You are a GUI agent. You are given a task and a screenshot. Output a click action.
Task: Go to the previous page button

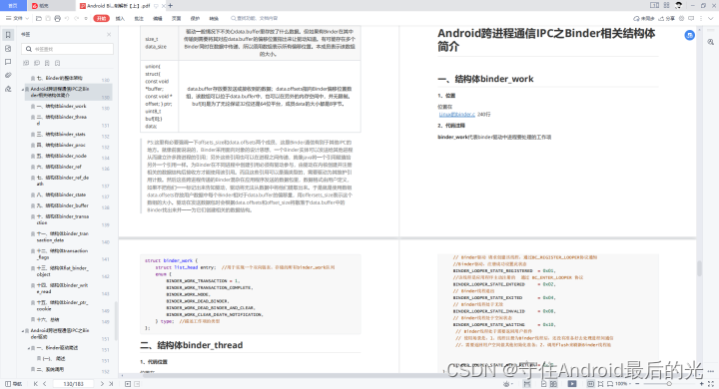[45, 384]
